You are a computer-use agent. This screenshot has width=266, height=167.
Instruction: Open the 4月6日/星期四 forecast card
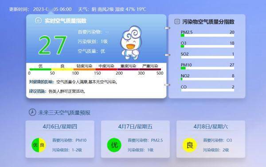60,139
